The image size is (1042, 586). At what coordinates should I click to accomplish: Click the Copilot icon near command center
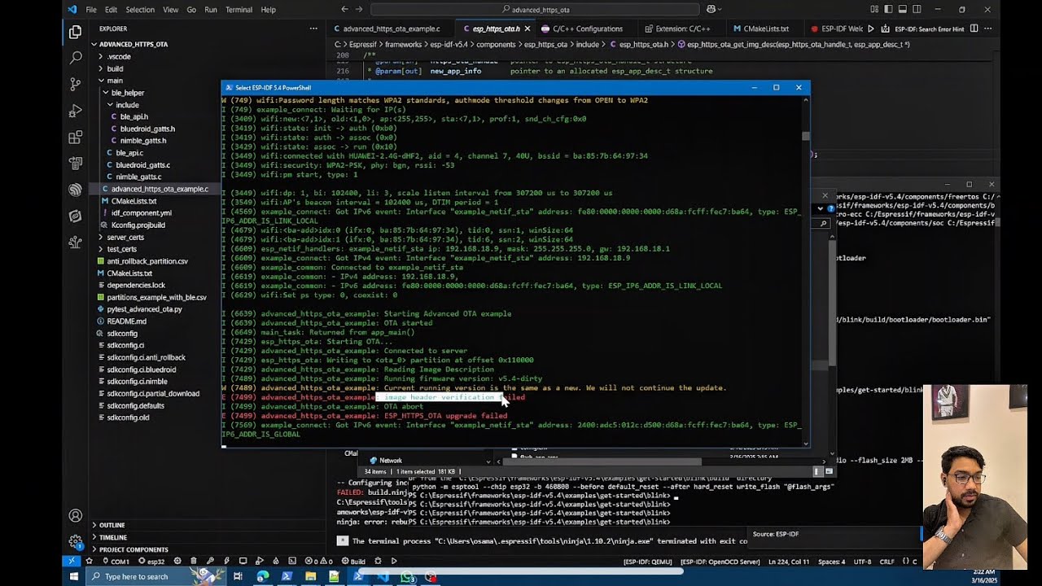click(711, 10)
